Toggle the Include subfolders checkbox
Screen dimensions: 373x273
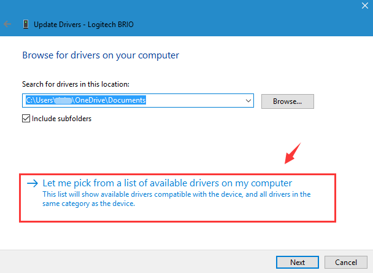[x=26, y=119]
